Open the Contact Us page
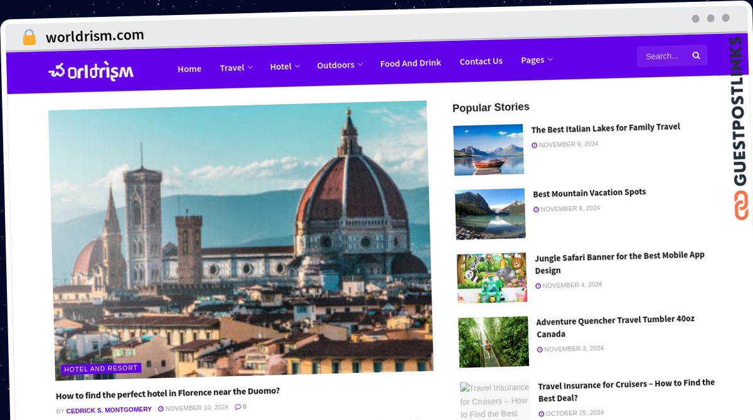Screen dimensions: 753x420 [481, 61]
